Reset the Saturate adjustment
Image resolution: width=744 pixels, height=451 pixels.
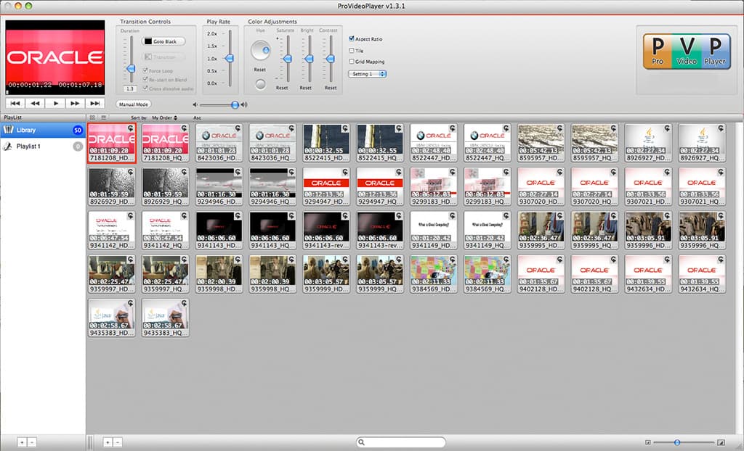click(x=282, y=88)
